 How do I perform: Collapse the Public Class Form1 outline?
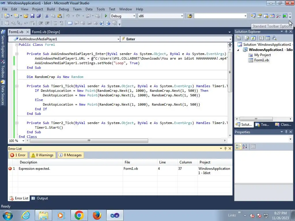coord(17,45)
